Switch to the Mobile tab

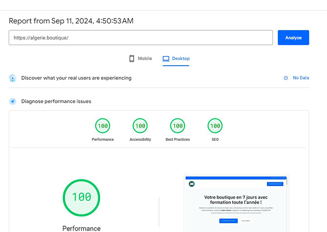(141, 58)
